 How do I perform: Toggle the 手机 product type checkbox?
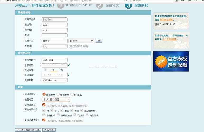click(72, 110)
